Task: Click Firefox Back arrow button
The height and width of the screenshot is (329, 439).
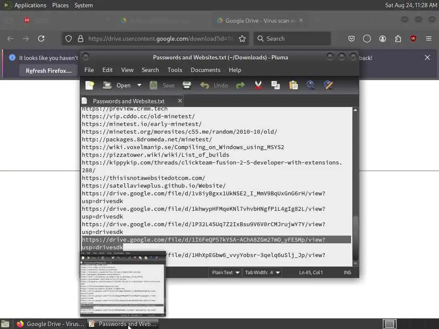Action: [10, 39]
